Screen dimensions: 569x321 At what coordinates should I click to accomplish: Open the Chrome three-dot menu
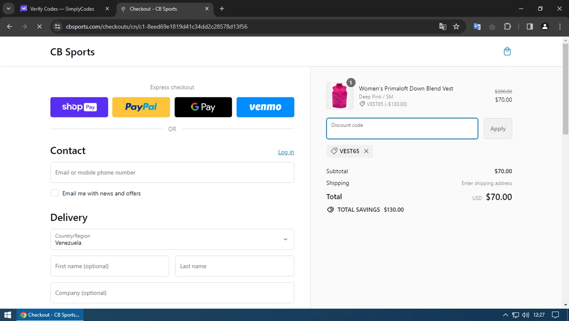(x=560, y=27)
